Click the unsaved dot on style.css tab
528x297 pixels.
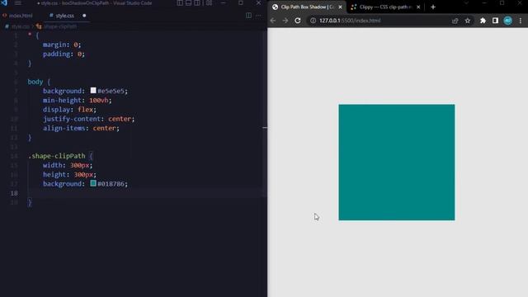click(84, 16)
